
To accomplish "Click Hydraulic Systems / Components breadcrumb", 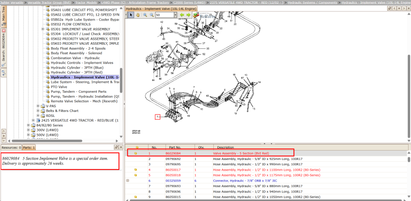I will 312,2.
